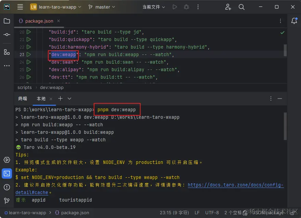
Task: Open the toolbar more actions menu
Action: click(198, 7)
